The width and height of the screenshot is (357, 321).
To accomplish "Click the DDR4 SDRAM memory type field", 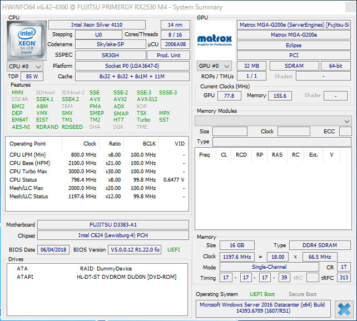I will pyautogui.click(x=320, y=245).
